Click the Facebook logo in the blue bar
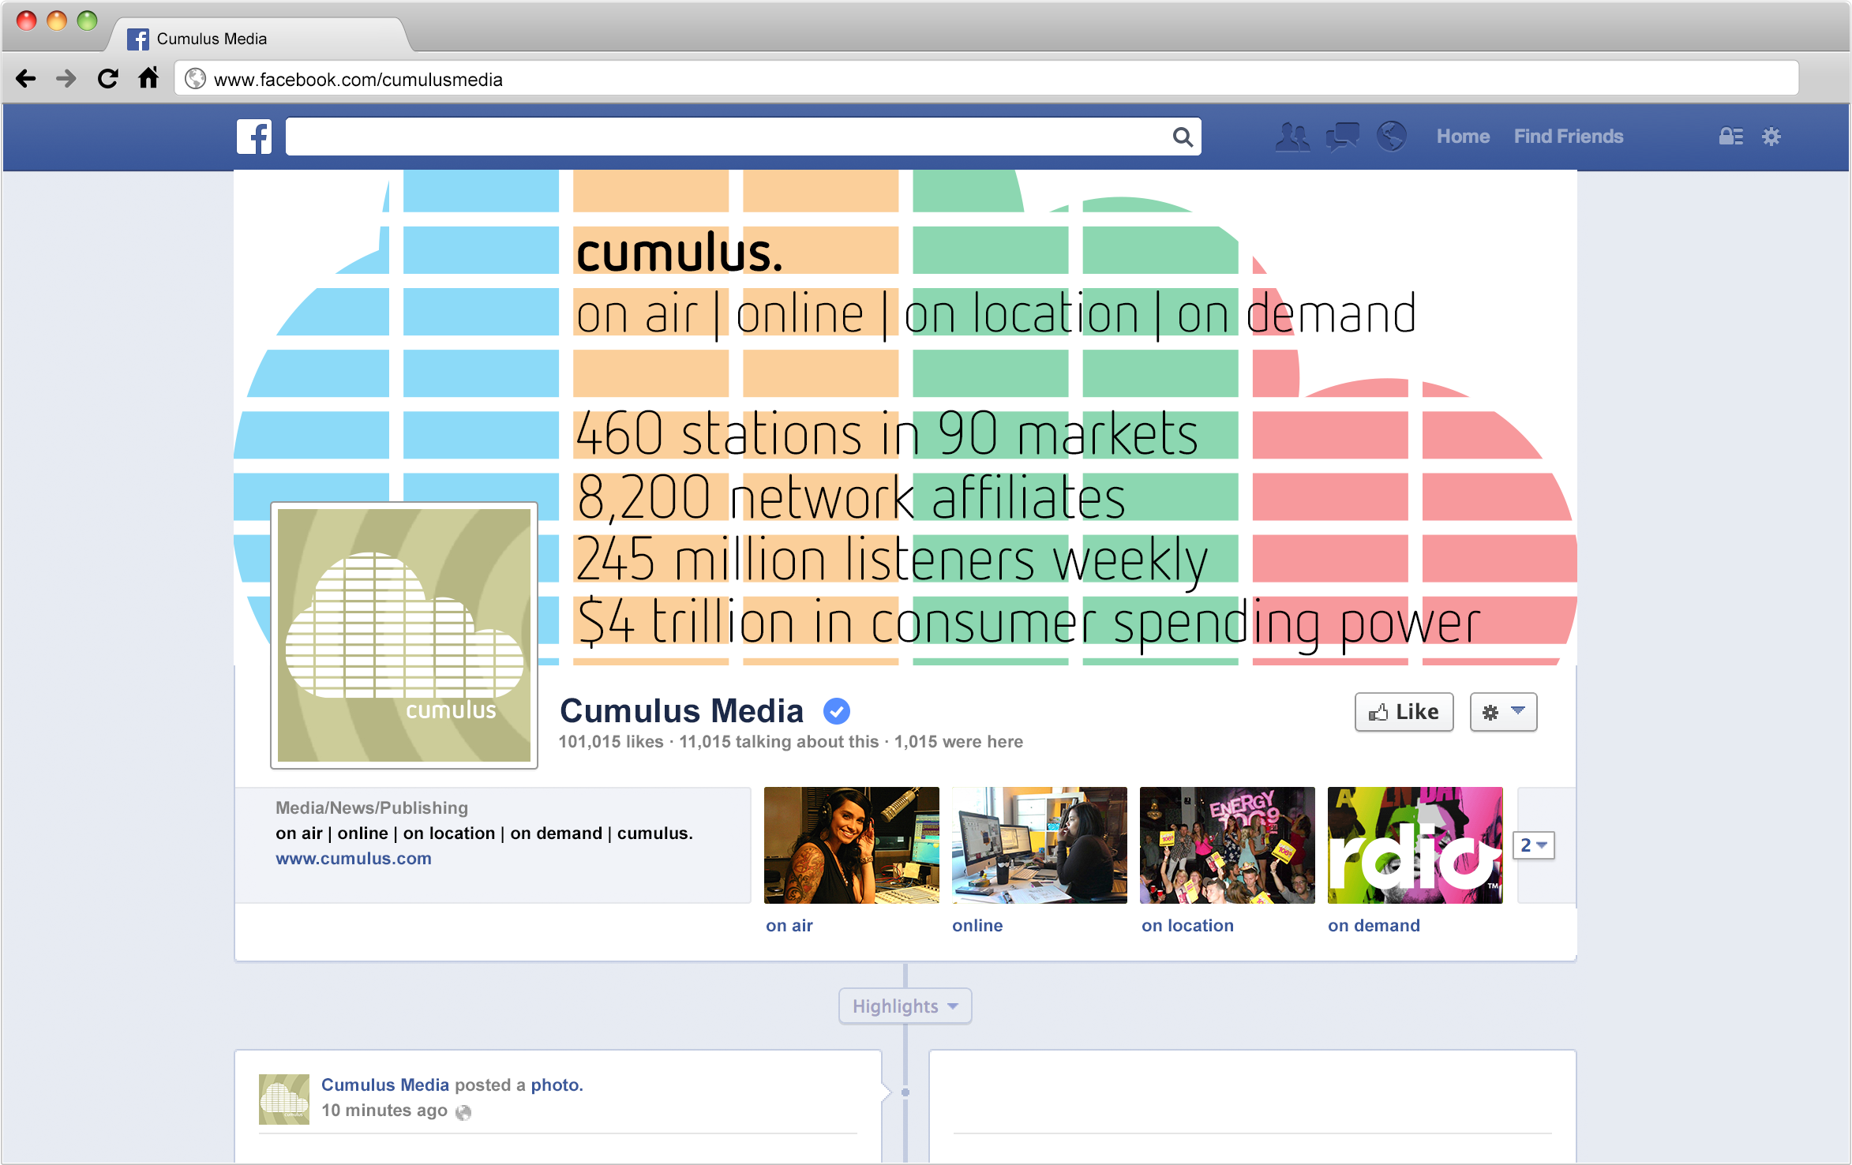The width and height of the screenshot is (1852, 1165). (x=254, y=137)
